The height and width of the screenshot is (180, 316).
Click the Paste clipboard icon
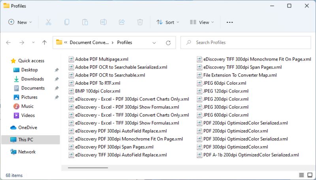(85, 22)
